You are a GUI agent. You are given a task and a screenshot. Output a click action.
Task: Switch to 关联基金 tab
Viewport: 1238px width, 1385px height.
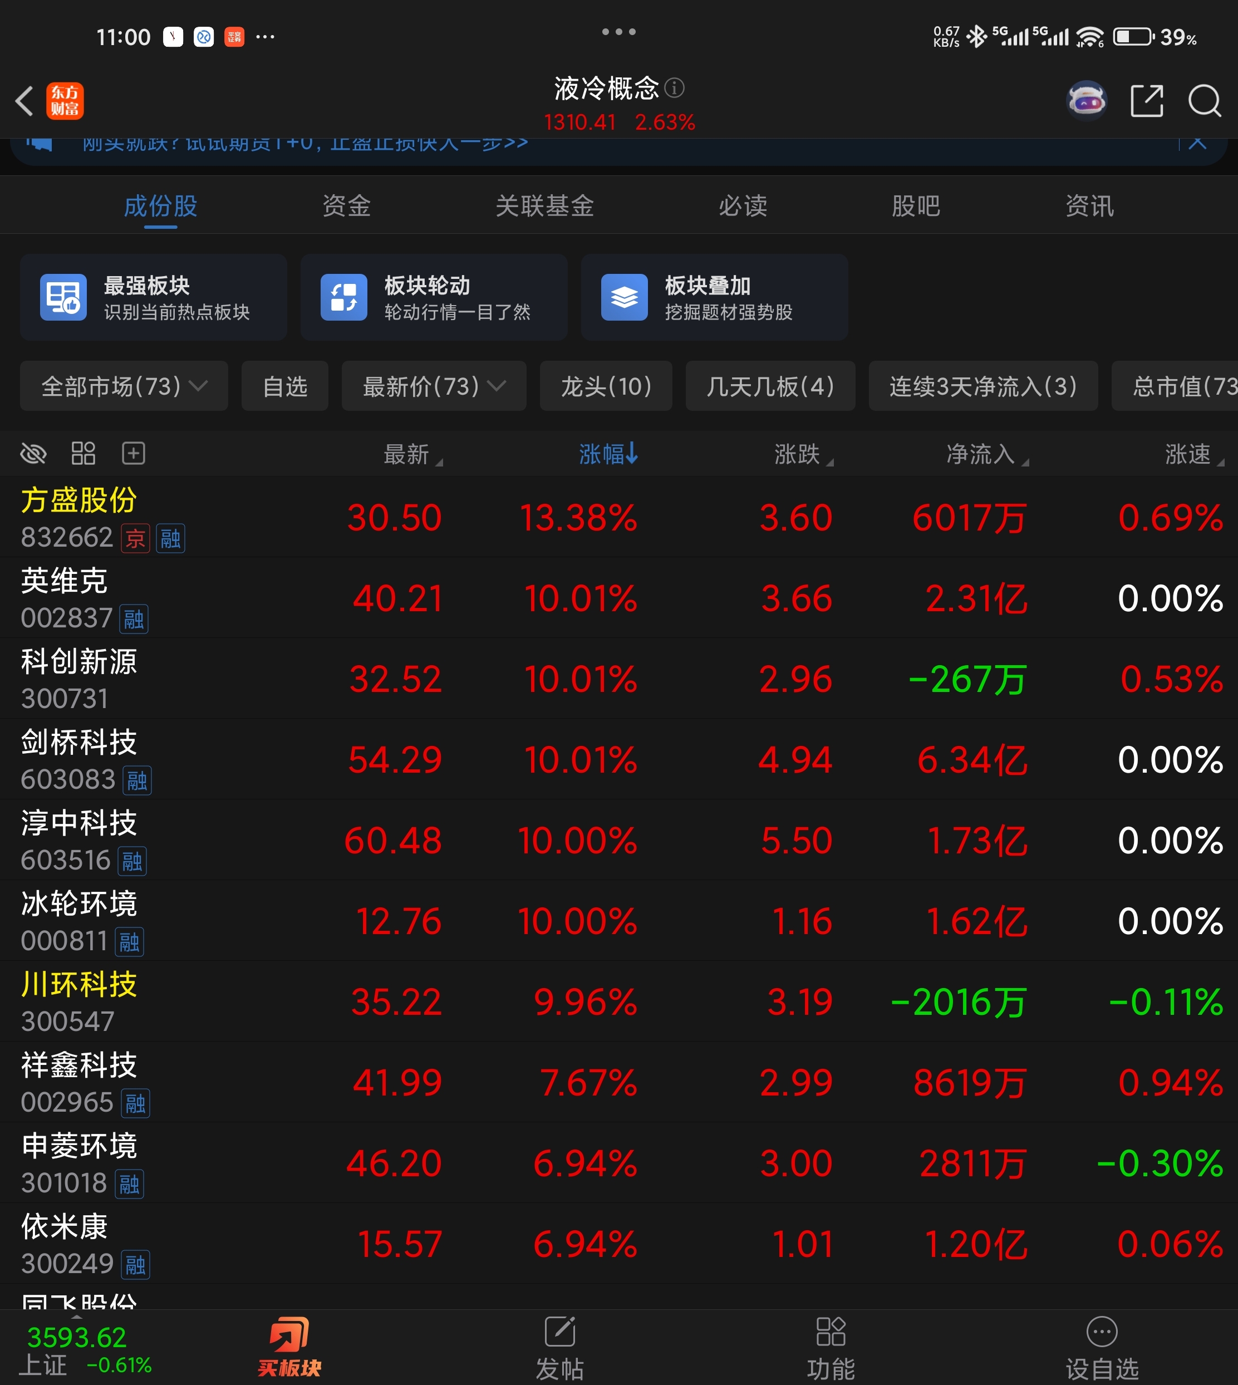click(544, 205)
